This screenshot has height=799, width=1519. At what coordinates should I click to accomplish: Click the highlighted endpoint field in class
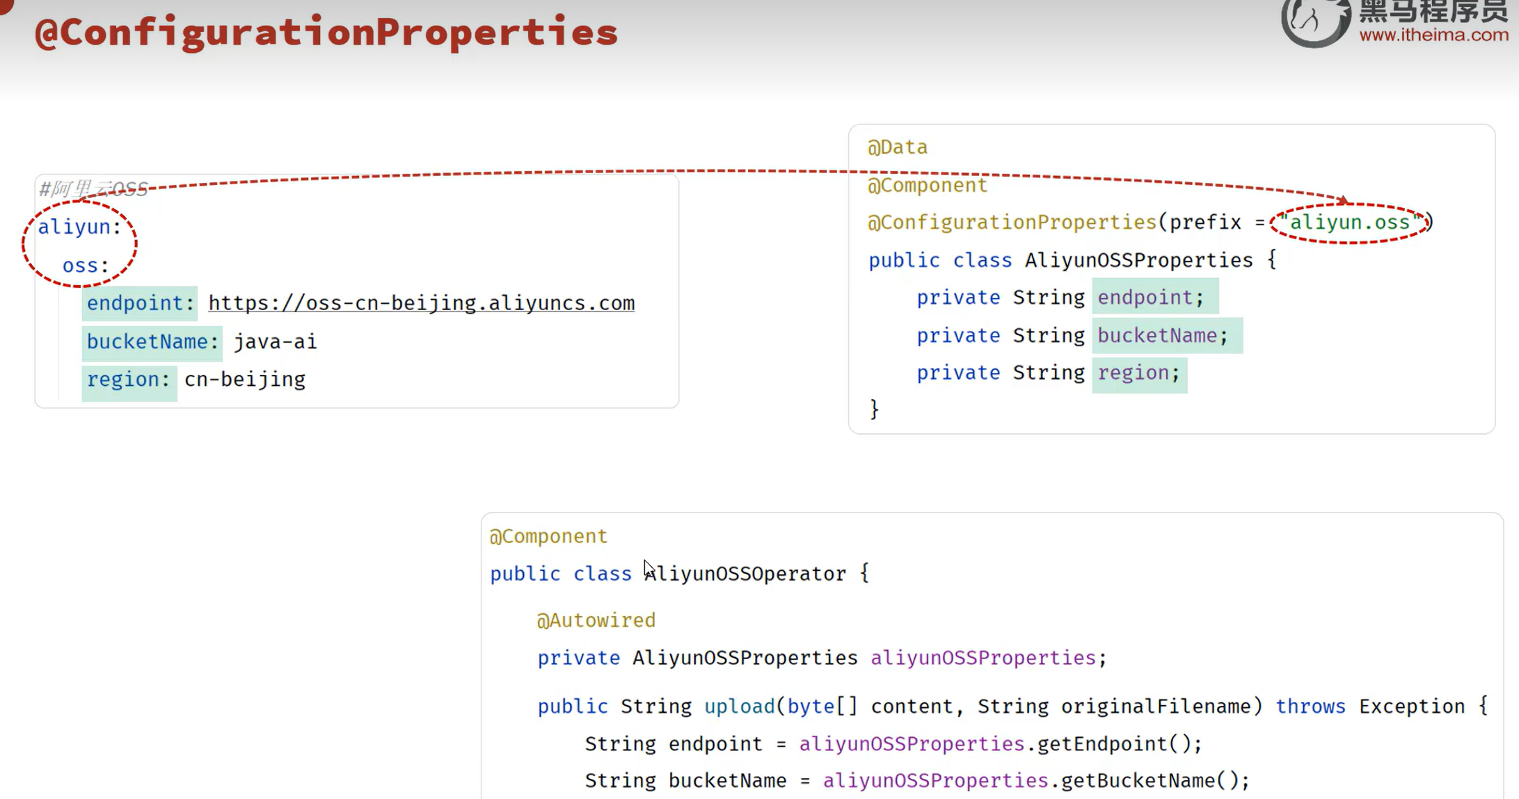[x=1155, y=298]
